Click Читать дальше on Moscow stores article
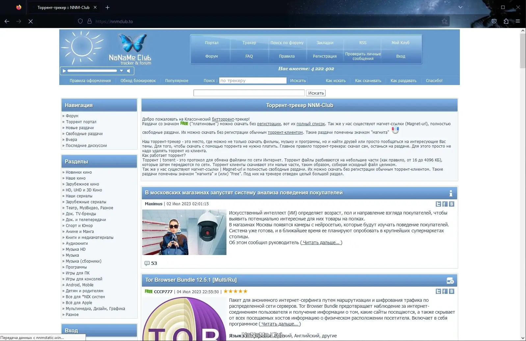 coord(321,242)
